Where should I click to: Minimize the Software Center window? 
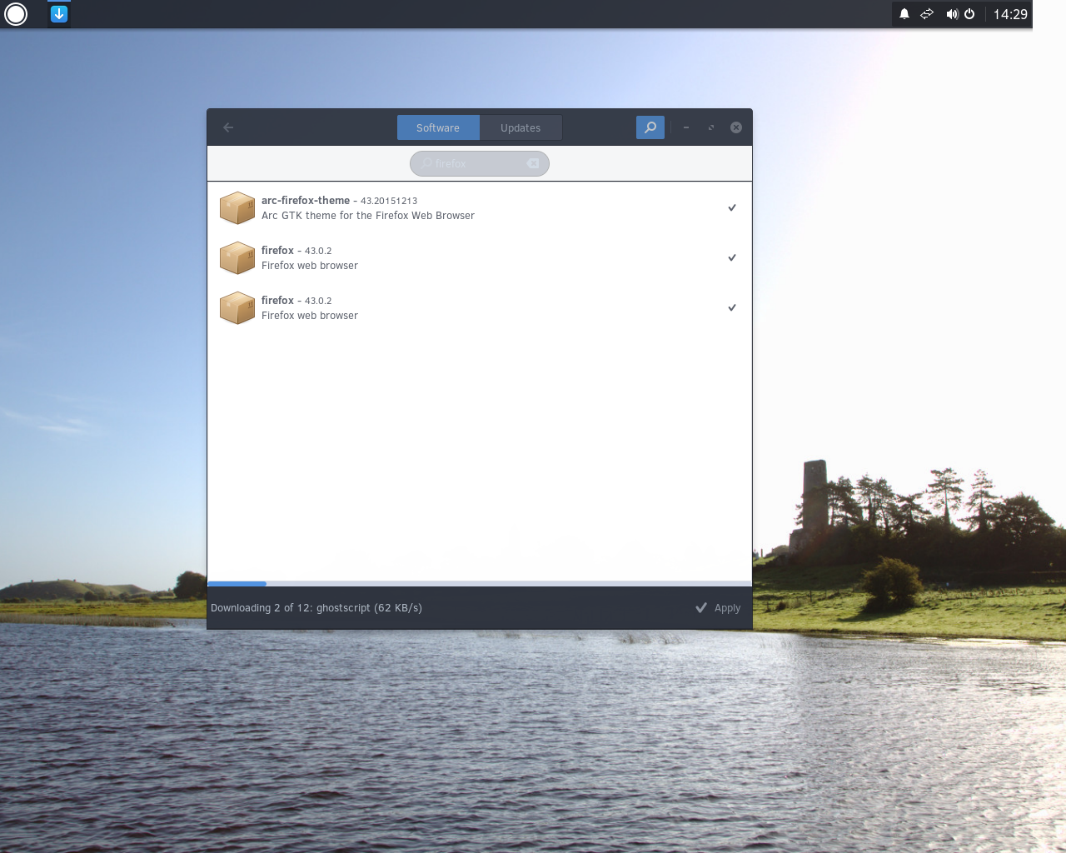tap(686, 127)
